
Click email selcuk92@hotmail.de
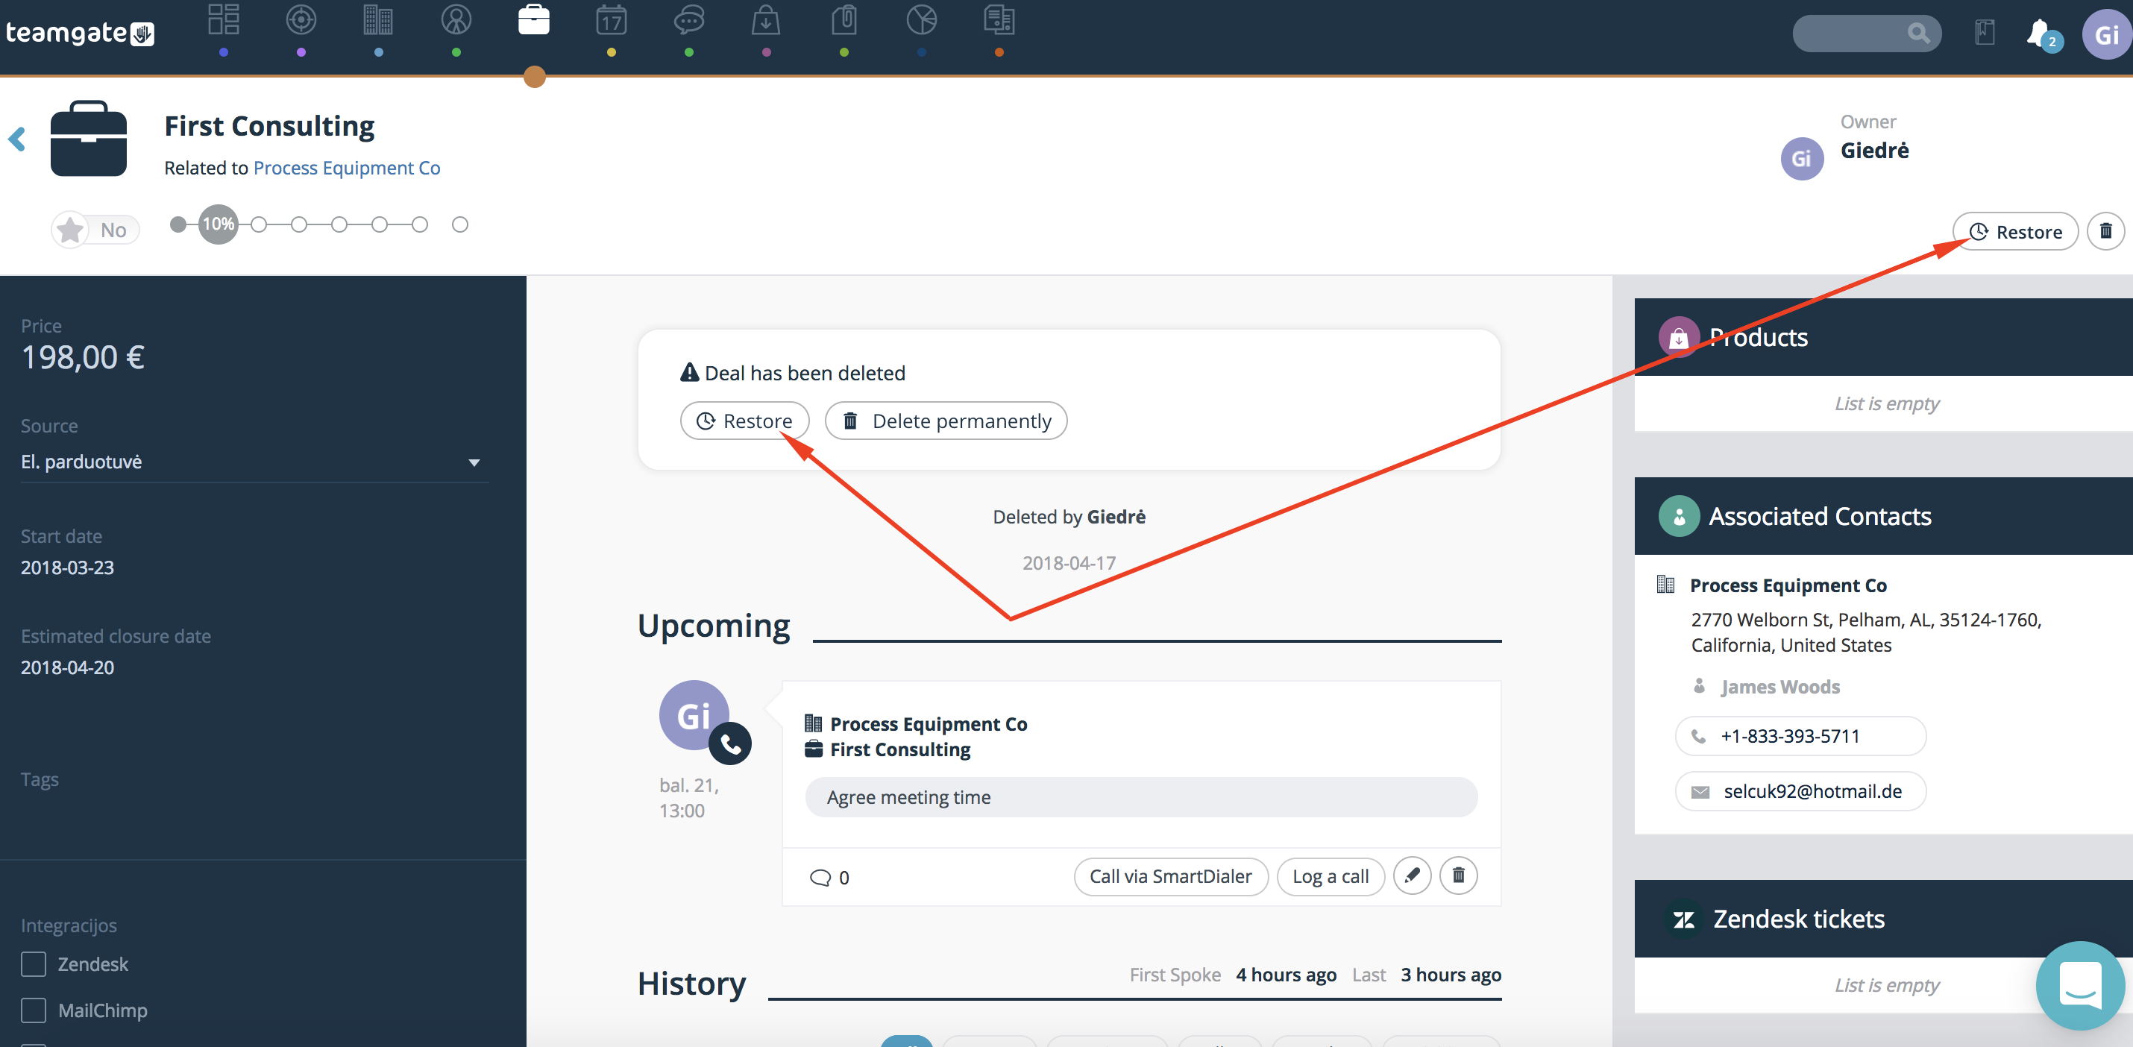click(1800, 791)
